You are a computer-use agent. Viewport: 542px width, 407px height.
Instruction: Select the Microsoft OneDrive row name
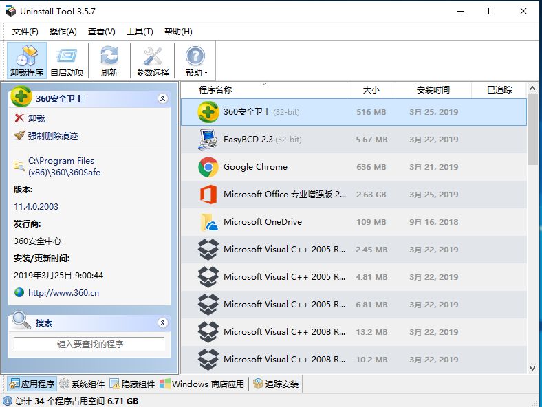263,222
